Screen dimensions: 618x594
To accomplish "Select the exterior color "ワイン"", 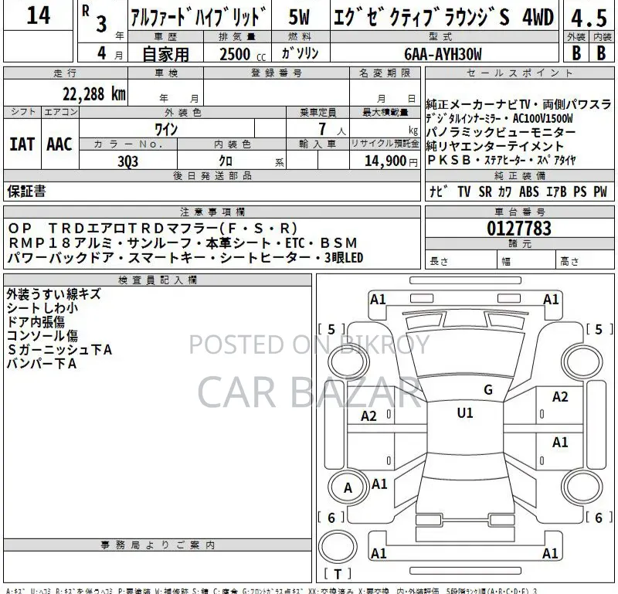I will click(x=166, y=128).
